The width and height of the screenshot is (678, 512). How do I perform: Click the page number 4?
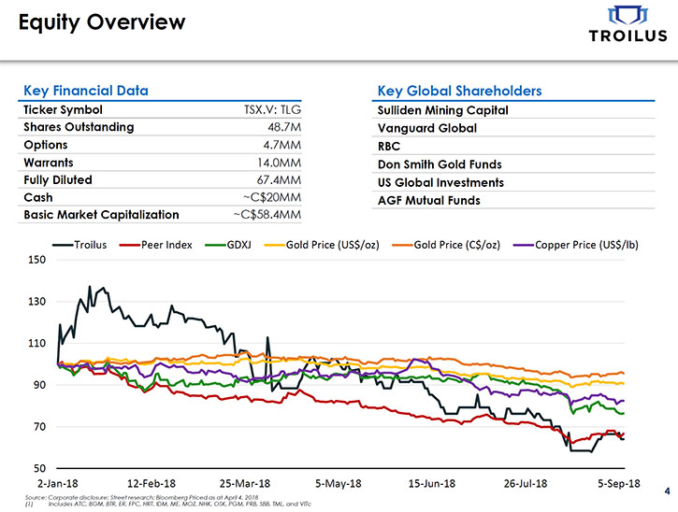coord(668,491)
